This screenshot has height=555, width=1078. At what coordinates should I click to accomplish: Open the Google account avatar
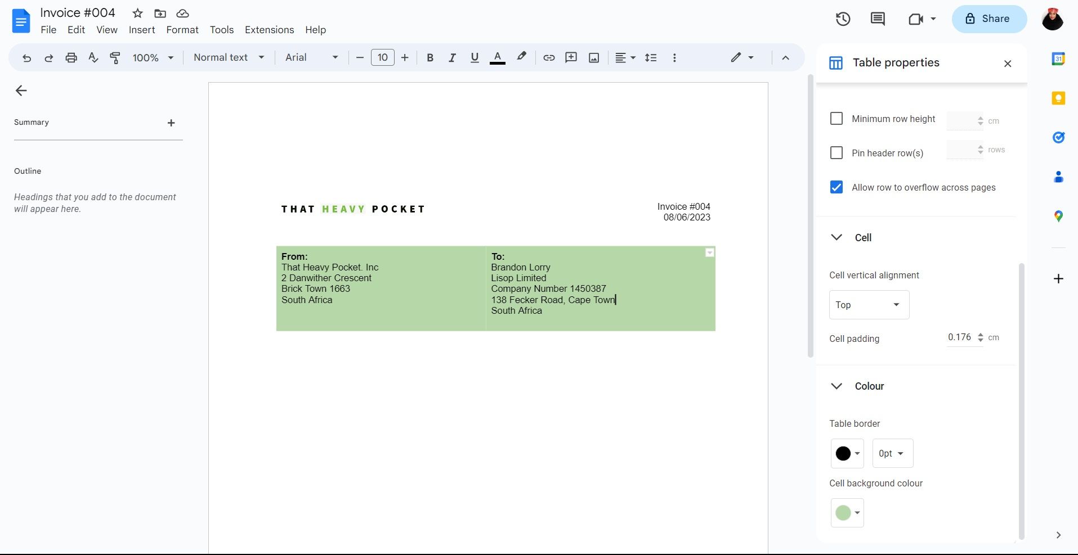coord(1052,19)
